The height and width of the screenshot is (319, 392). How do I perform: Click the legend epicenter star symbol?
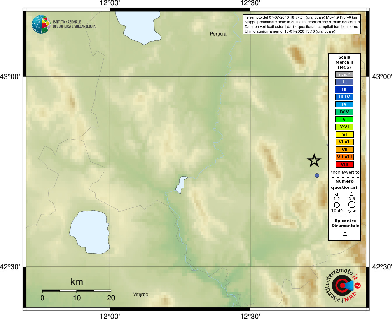coord(345,234)
